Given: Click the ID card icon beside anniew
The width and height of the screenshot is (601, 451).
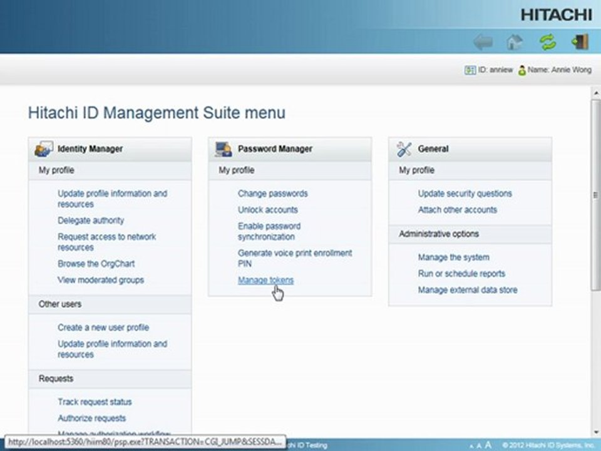Looking at the screenshot, I should point(470,70).
